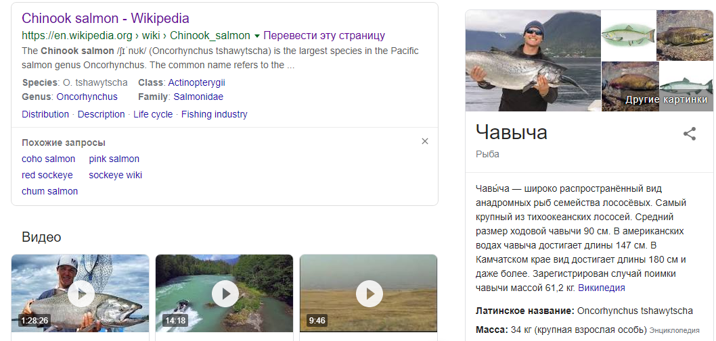This screenshot has height=341, width=716.
Task: Click the 'Видео' section heading
Action: click(41, 237)
